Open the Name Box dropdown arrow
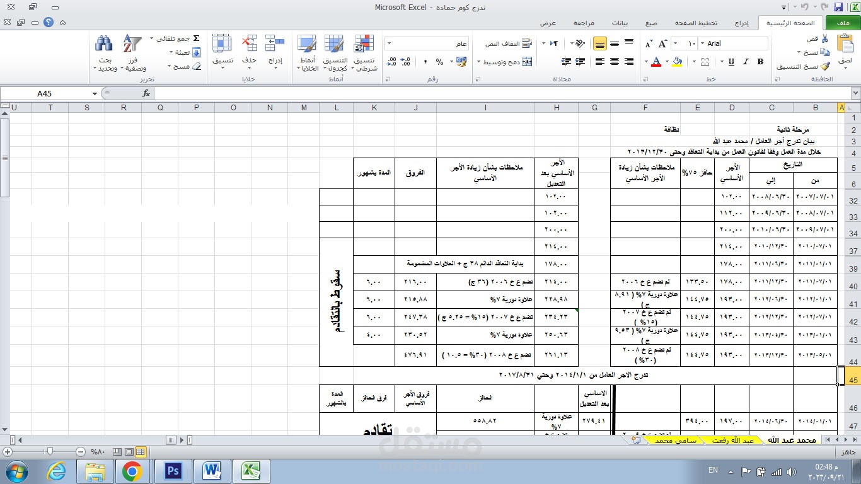Viewport: 861px width, 484px height. [x=95, y=93]
